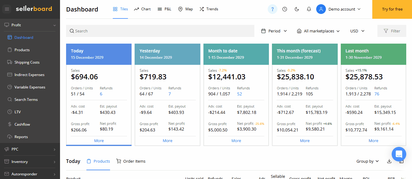Click the Filter button

392,31
